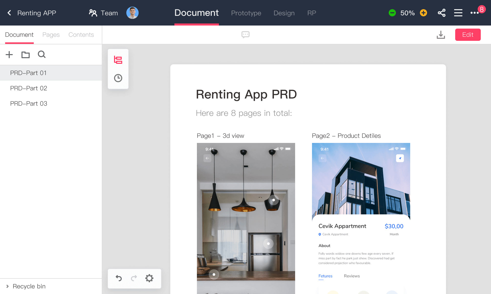Switch to the Document top tab

196,13
